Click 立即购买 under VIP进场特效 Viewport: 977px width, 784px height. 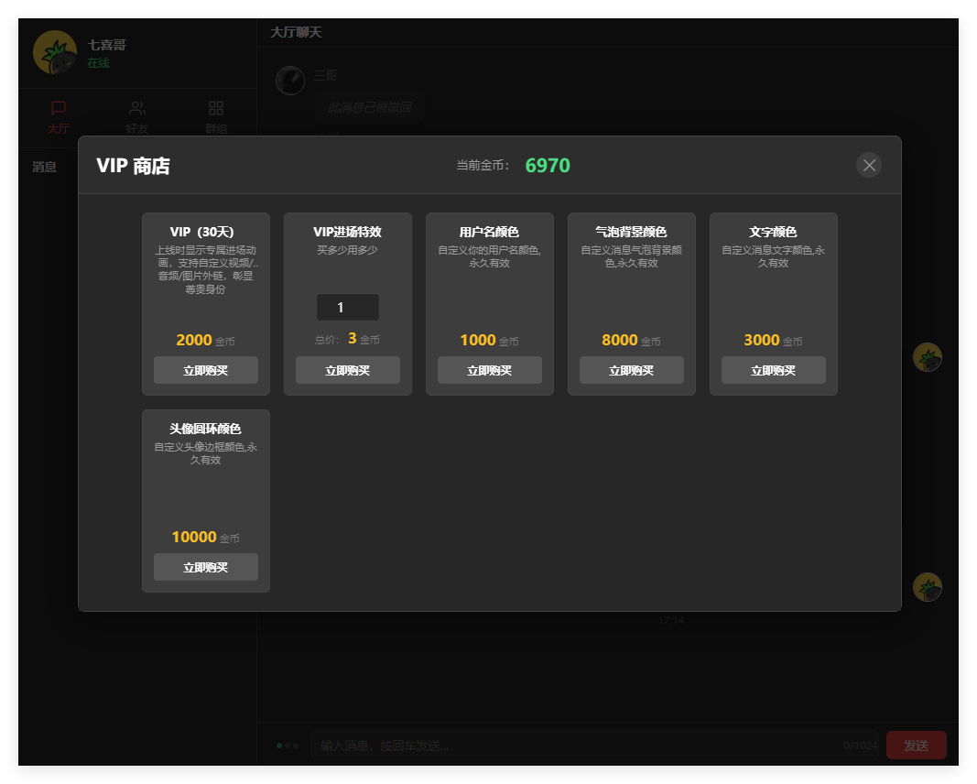coord(347,370)
